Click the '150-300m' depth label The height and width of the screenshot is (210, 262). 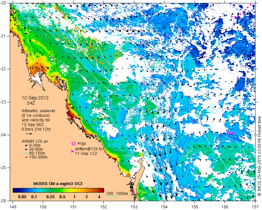coord(38,157)
